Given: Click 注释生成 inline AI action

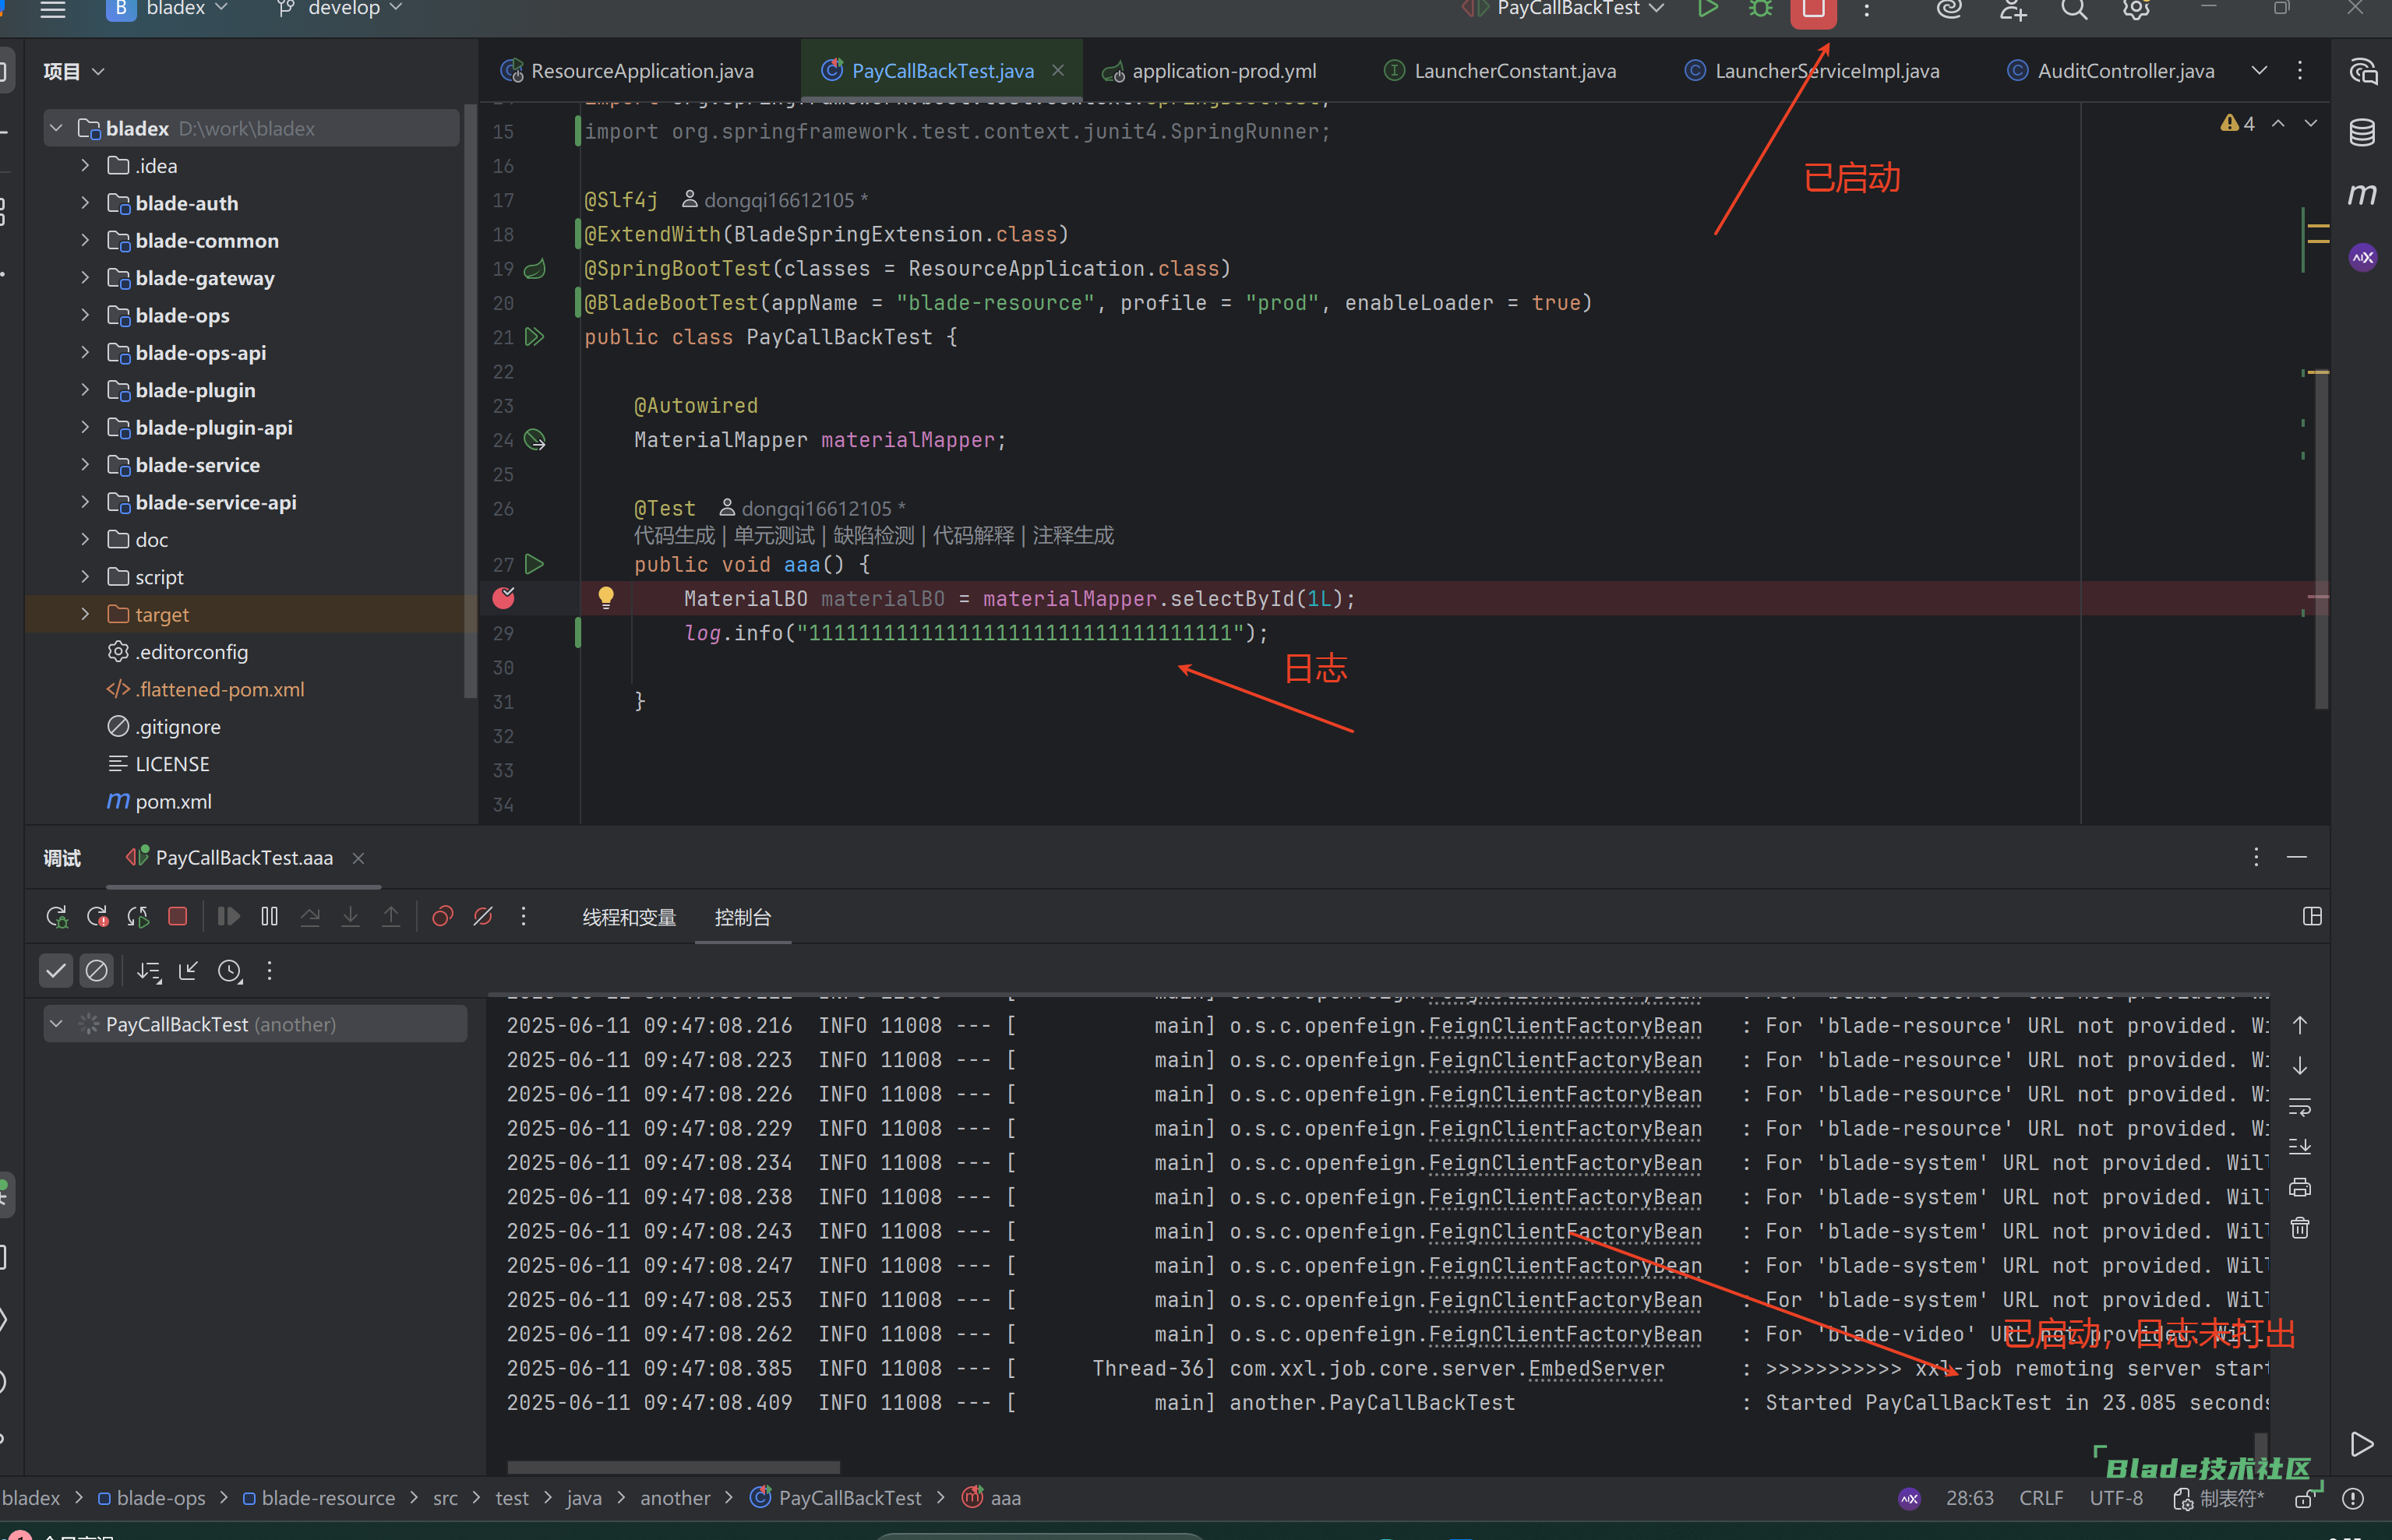Looking at the screenshot, I should 1073,536.
